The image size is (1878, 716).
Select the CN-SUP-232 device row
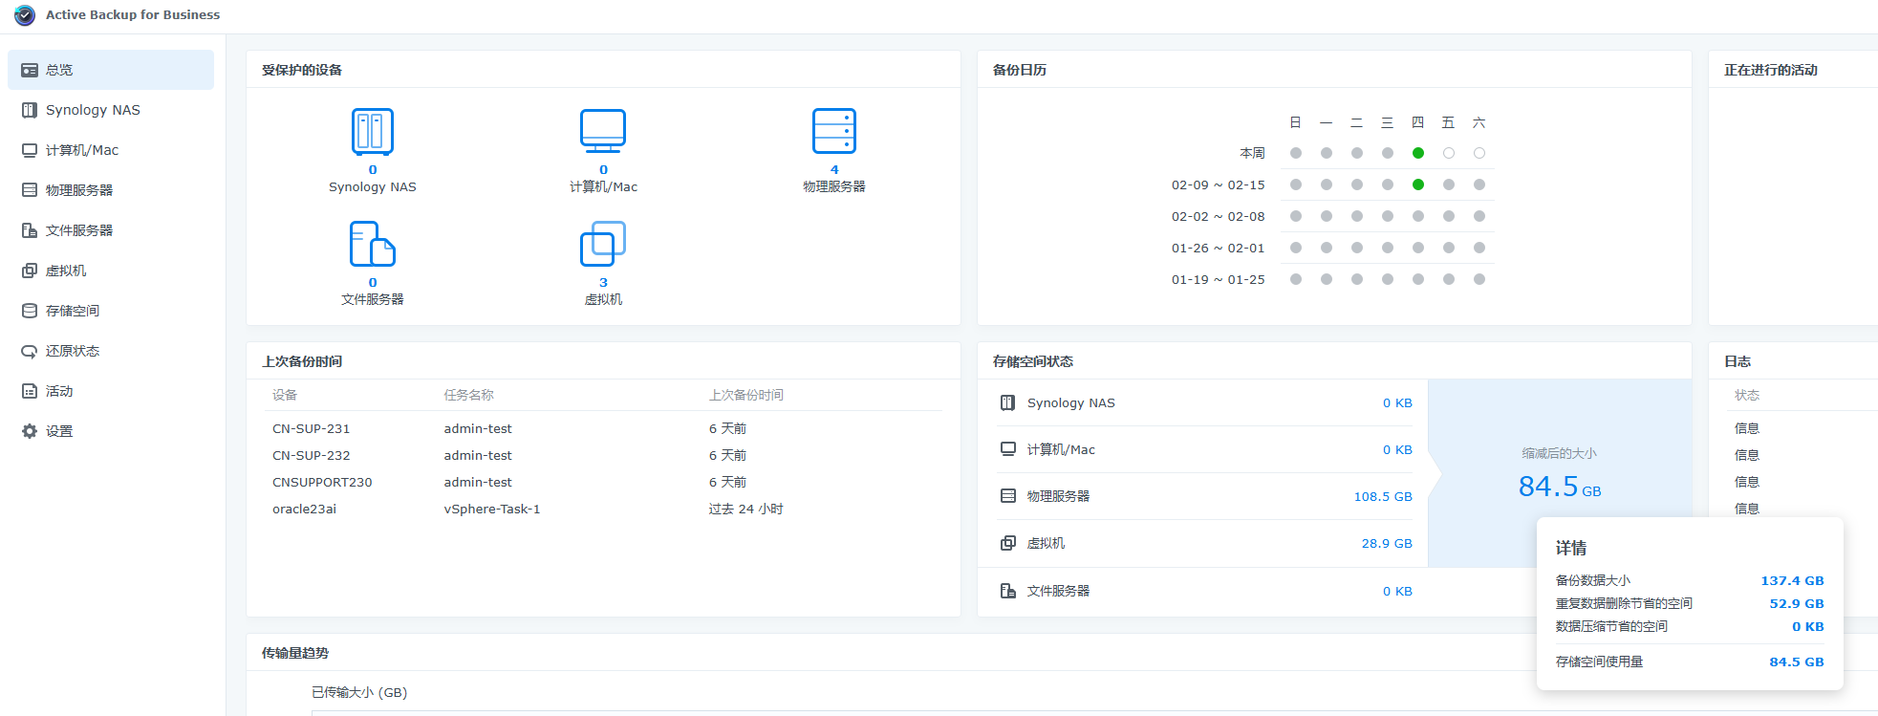tap(603, 455)
